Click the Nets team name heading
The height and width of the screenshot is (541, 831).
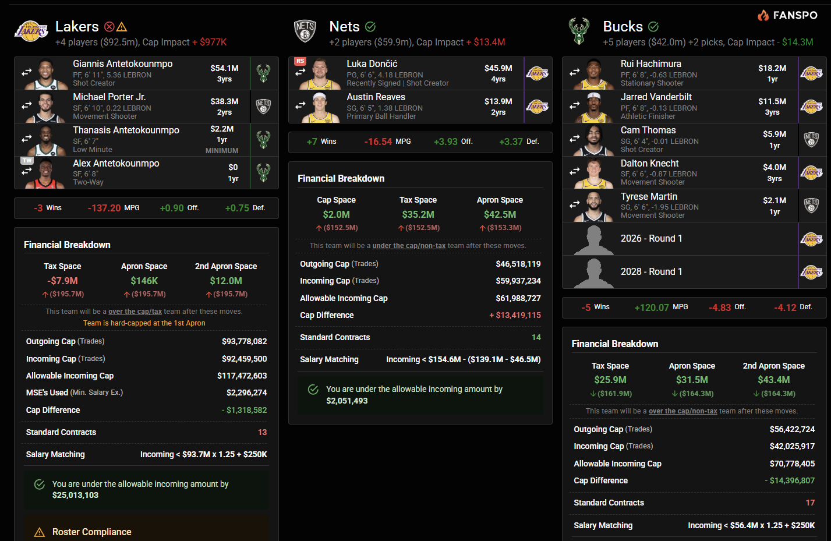(344, 26)
